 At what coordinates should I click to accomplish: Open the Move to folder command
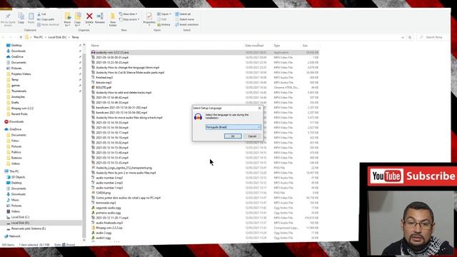click(x=67, y=19)
